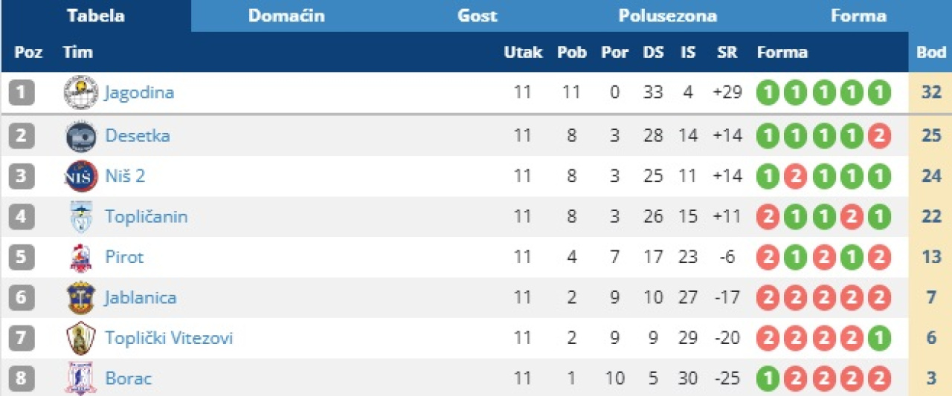Click the Pirot team logo
This screenshot has width=952, height=396.
tap(80, 258)
